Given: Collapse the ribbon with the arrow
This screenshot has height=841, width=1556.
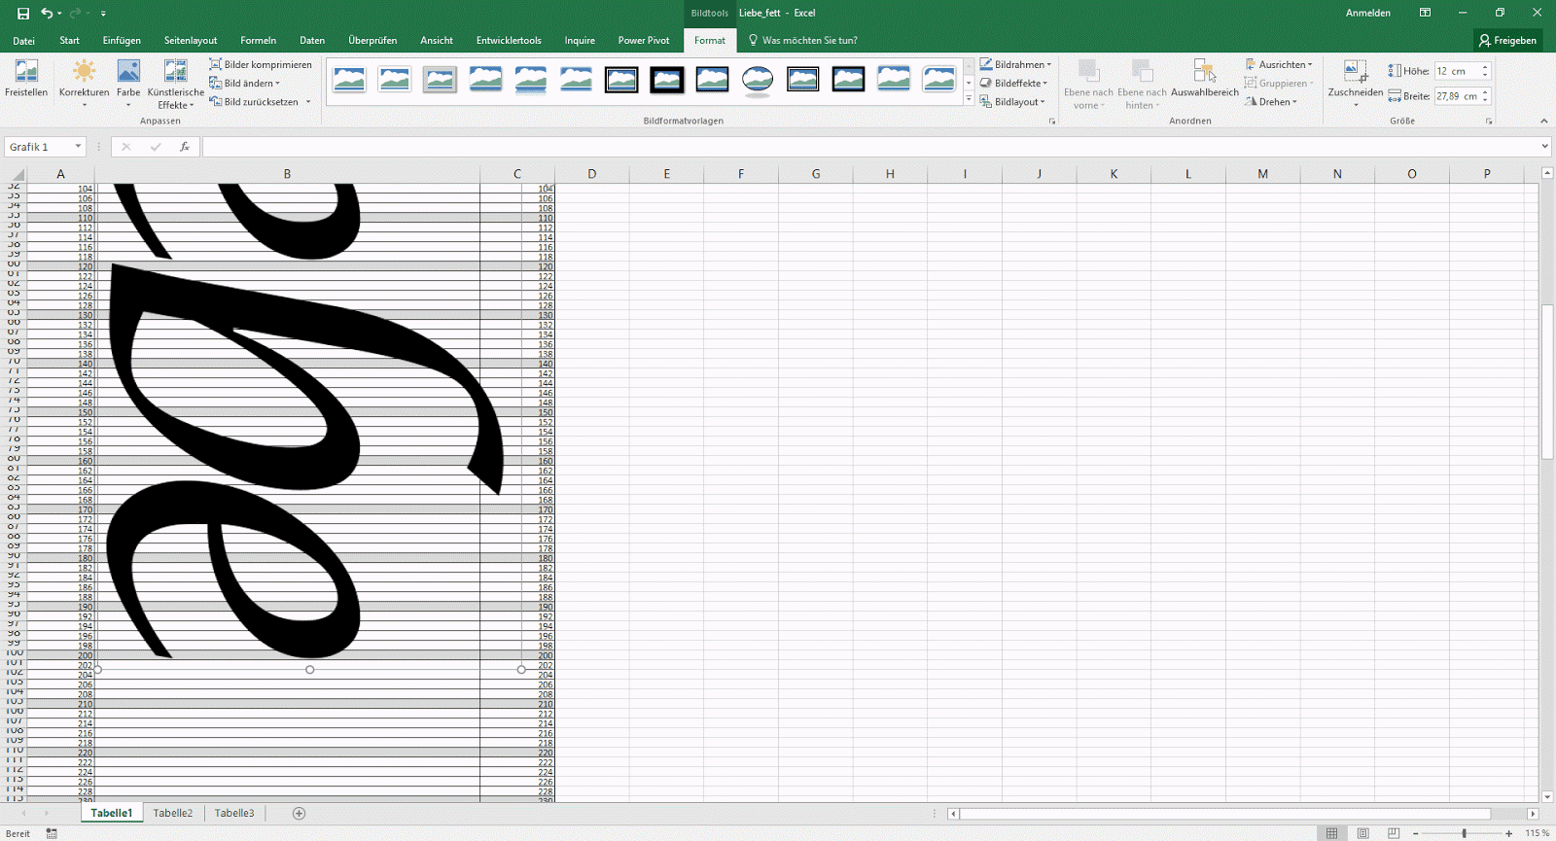Looking at the screenshot, I should (1543, 122).
